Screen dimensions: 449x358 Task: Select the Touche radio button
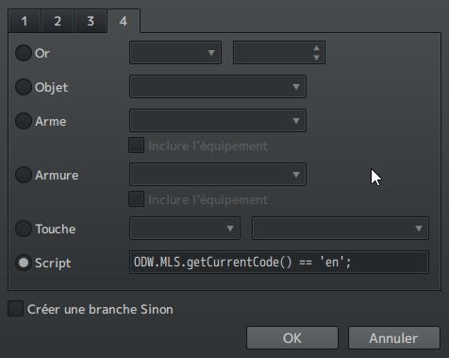pos(24,229)
